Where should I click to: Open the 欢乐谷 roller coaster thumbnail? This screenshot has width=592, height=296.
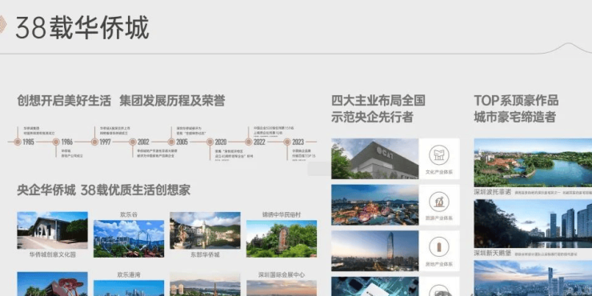pyautogui.click(x=129, y=238)
